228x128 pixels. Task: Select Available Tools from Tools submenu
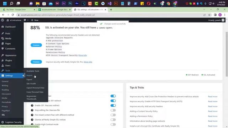pos(33,71)
